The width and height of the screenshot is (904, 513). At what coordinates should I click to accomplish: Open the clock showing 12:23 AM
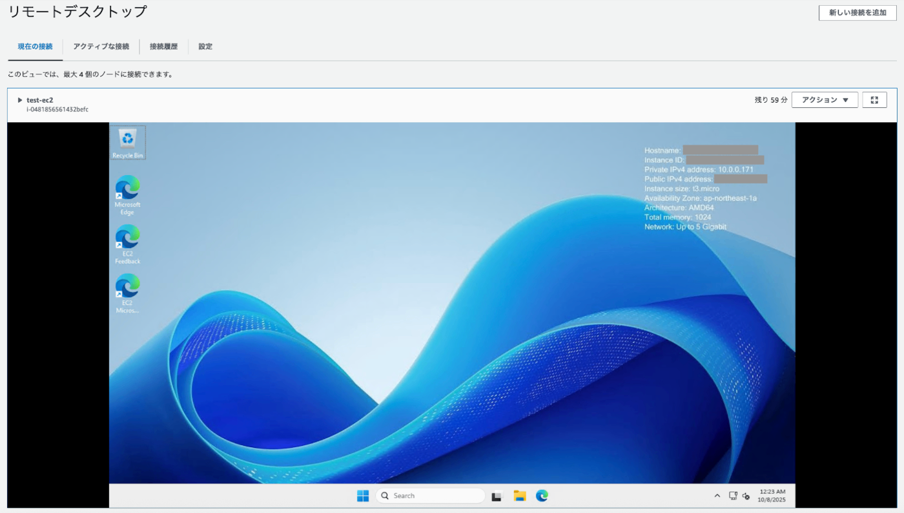(x=772, y=496)
